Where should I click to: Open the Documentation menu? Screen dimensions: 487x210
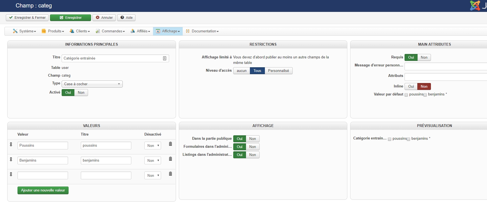coord(202,31)
